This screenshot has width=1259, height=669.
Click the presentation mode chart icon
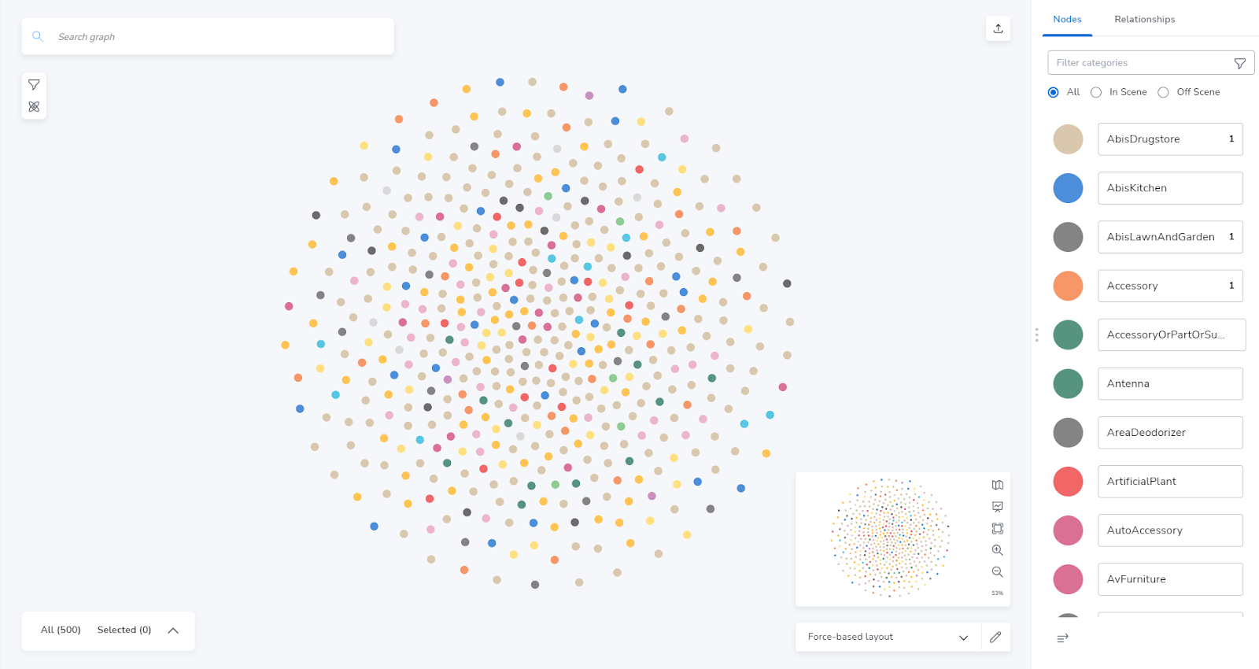tap(997, 507)
